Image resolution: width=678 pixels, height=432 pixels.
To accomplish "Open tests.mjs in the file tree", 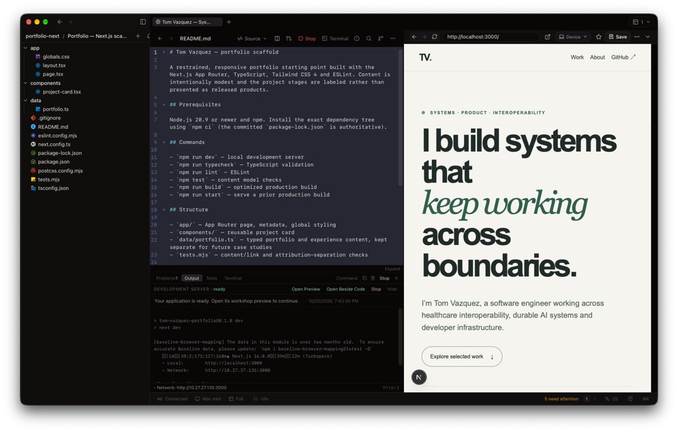I will click(48, 179).
